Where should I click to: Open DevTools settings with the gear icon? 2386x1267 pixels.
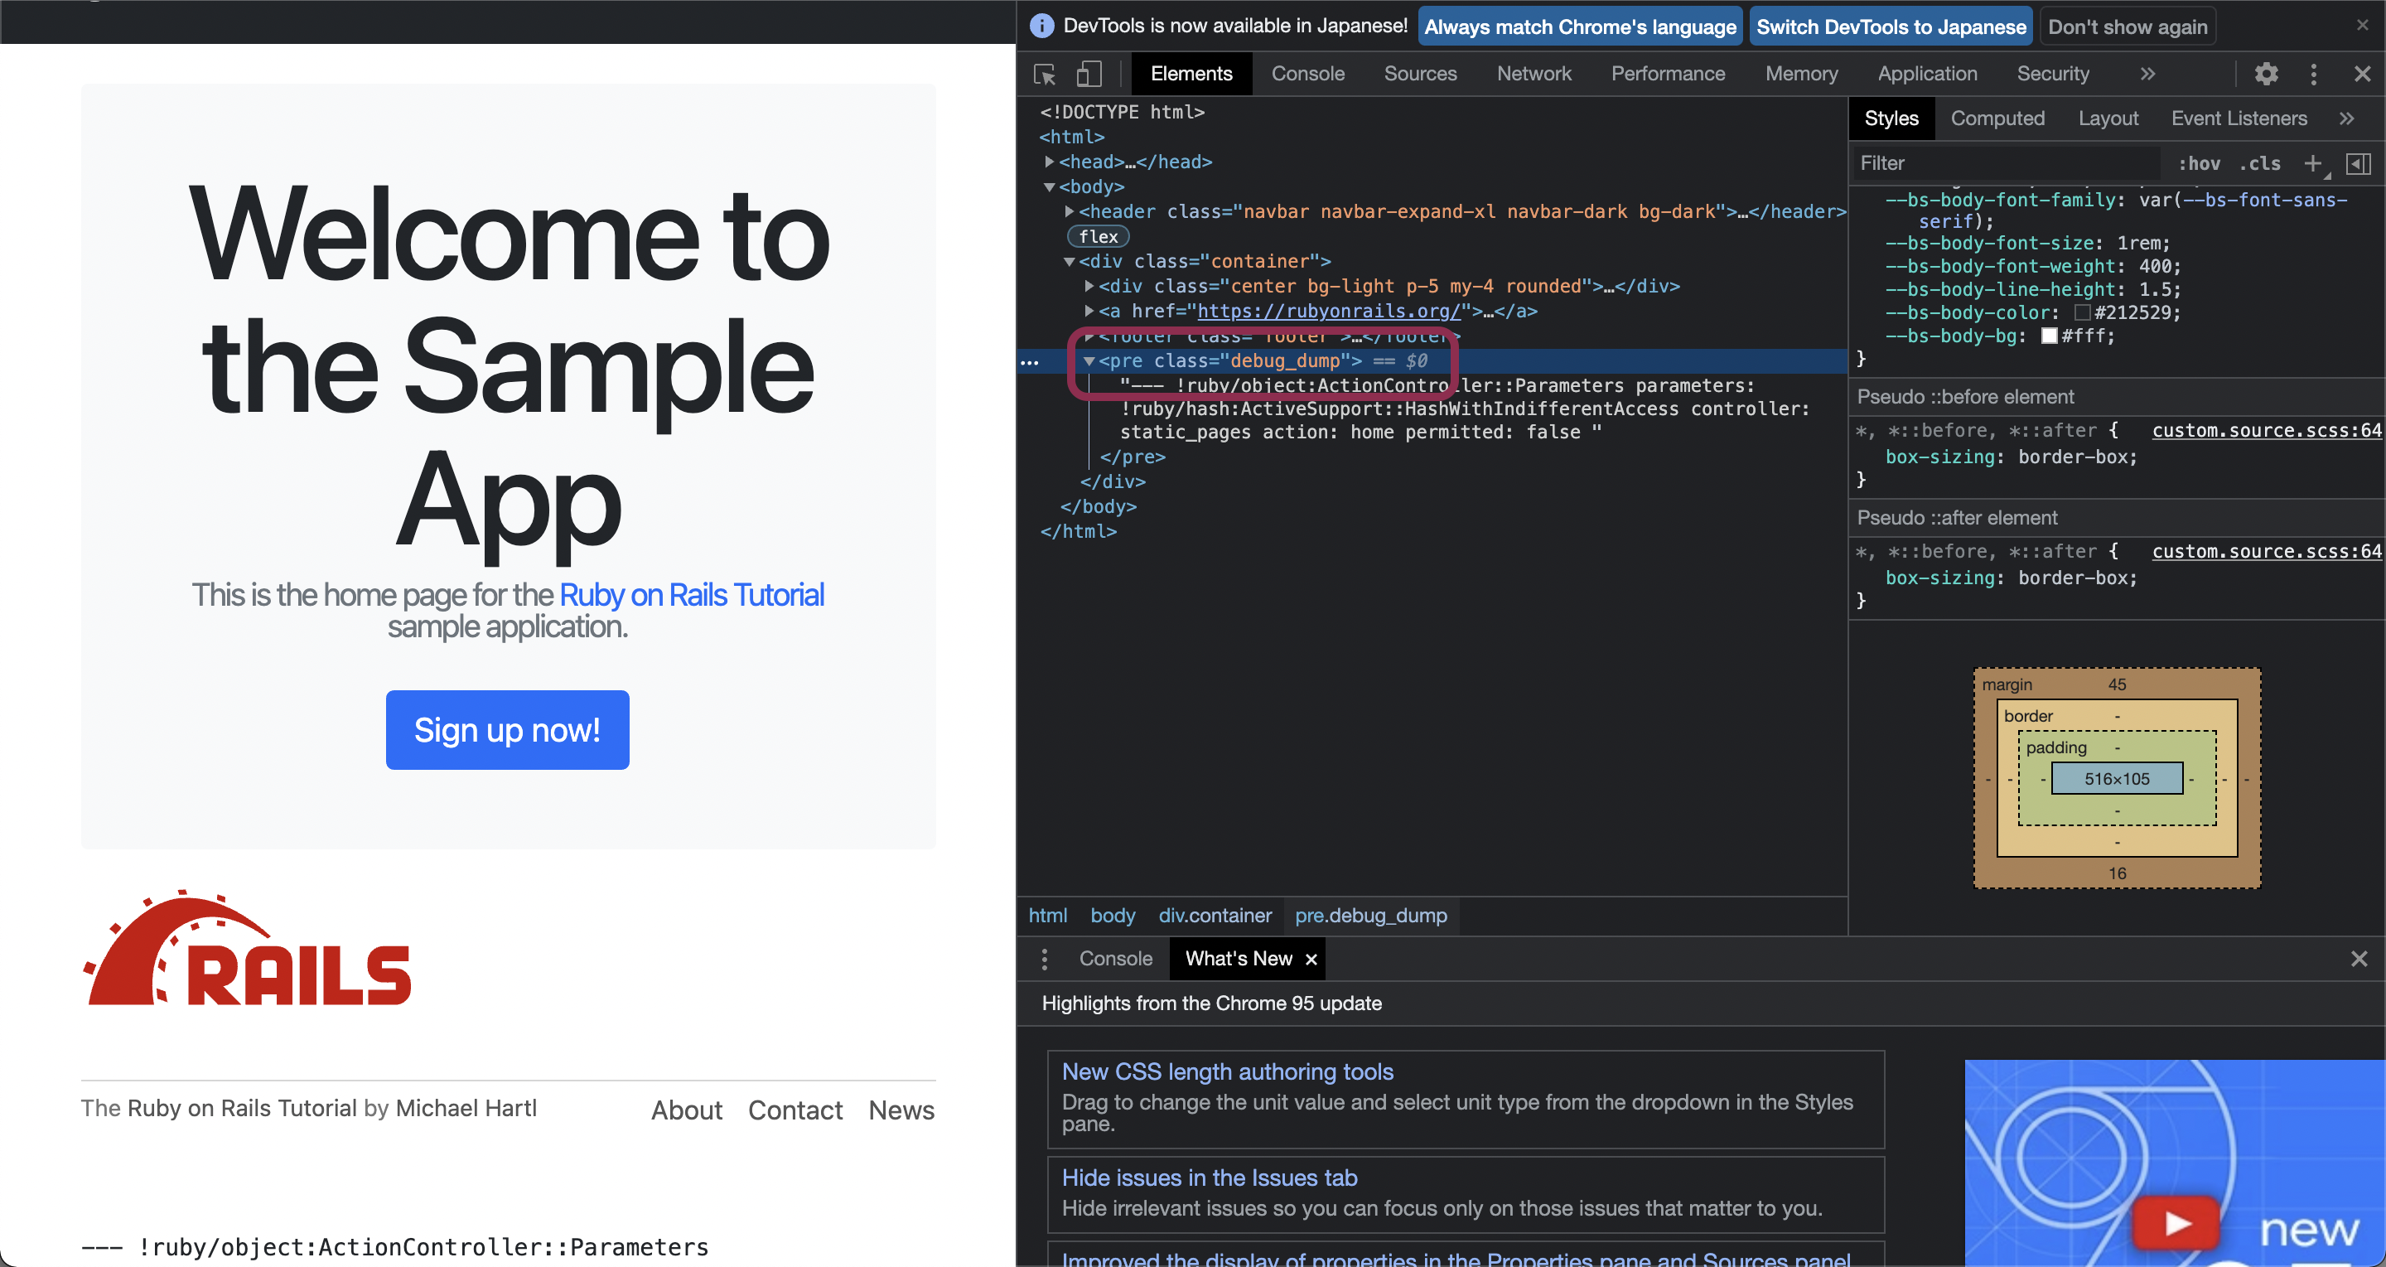(x=2268, y=73)
